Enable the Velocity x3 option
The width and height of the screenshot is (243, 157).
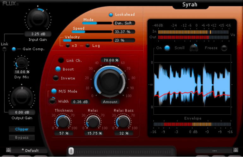tap(68, 46)
